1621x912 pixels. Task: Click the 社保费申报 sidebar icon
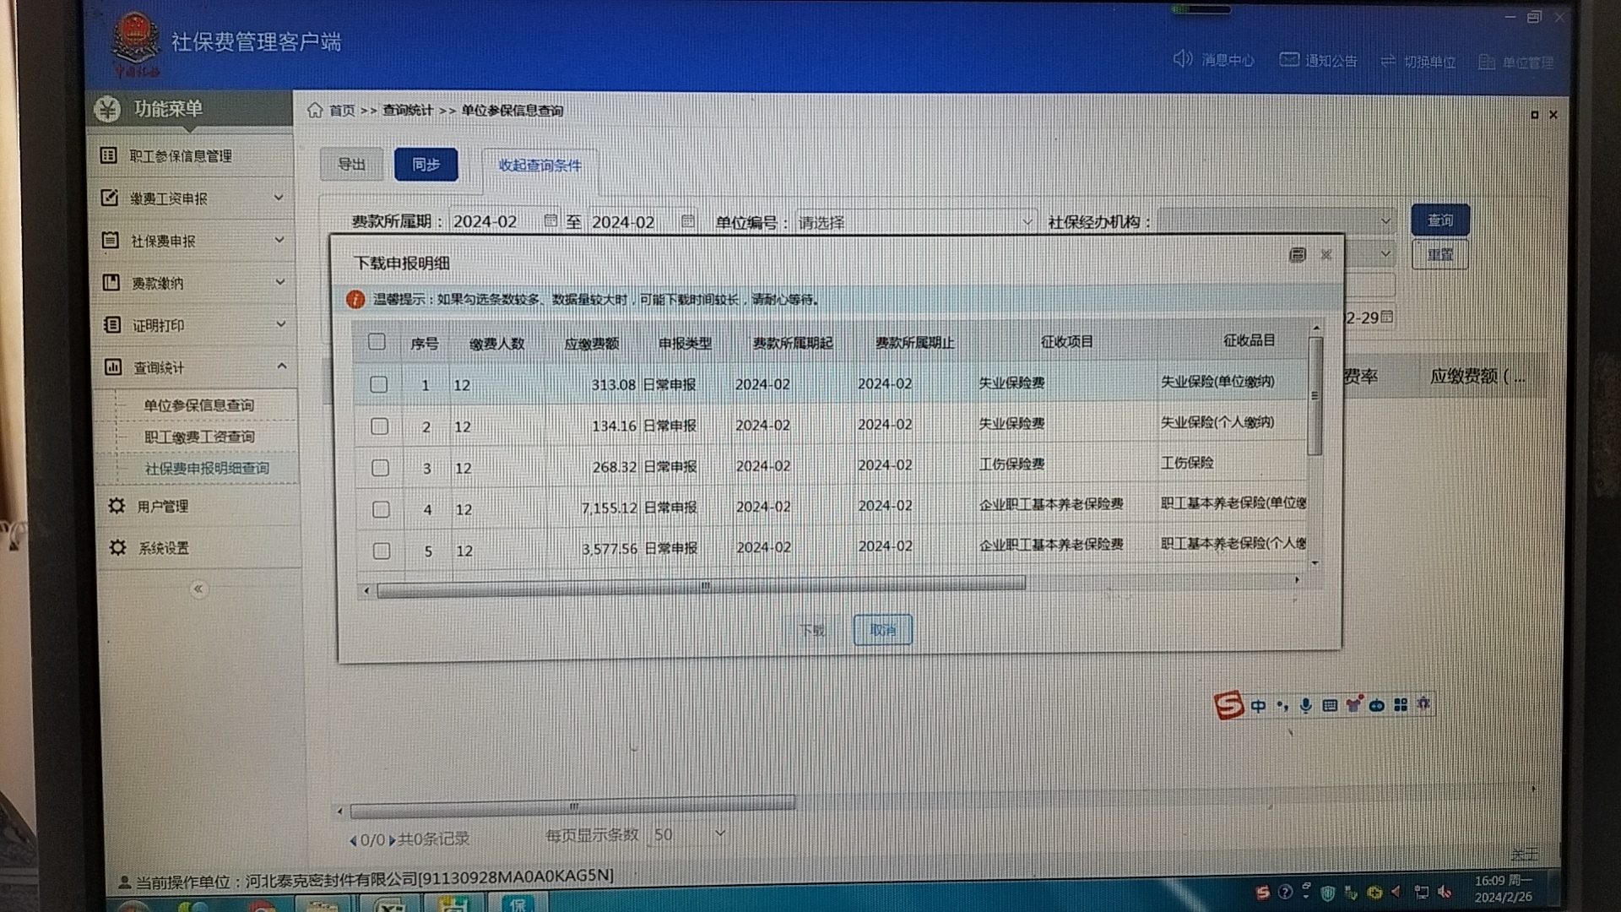(x=110, y=240)
